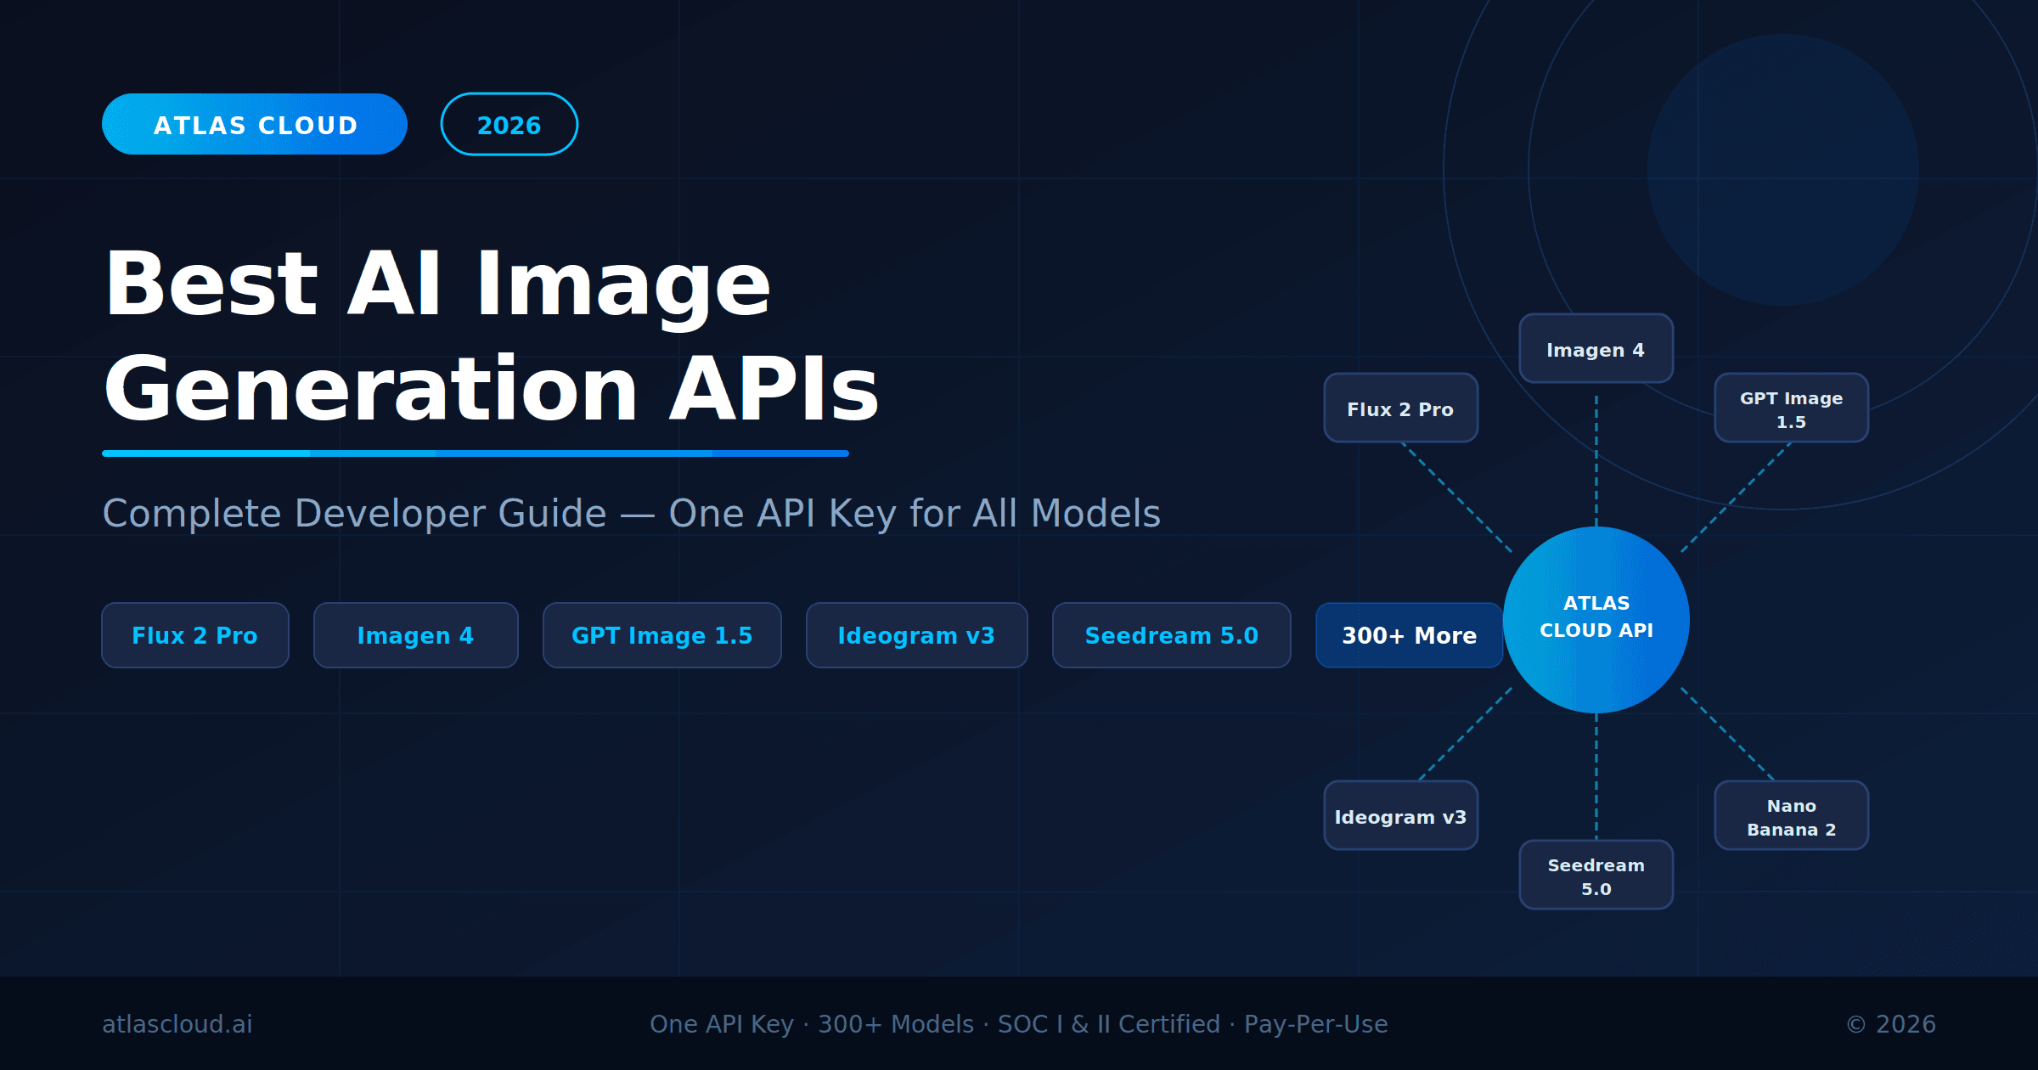Screen dimensions: 2038x1070
Task: Open the atlascloud.ai footer link
Action: point(177,1024)
